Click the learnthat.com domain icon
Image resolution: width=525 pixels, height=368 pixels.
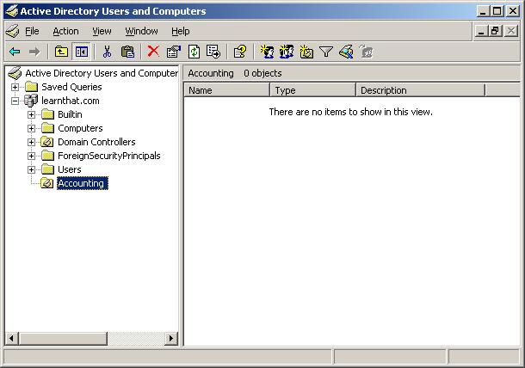[31, 101]
